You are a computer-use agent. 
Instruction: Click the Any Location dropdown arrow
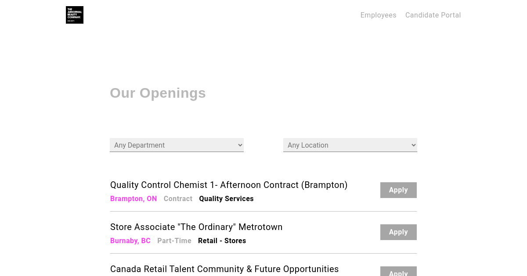tap(413, 145)
